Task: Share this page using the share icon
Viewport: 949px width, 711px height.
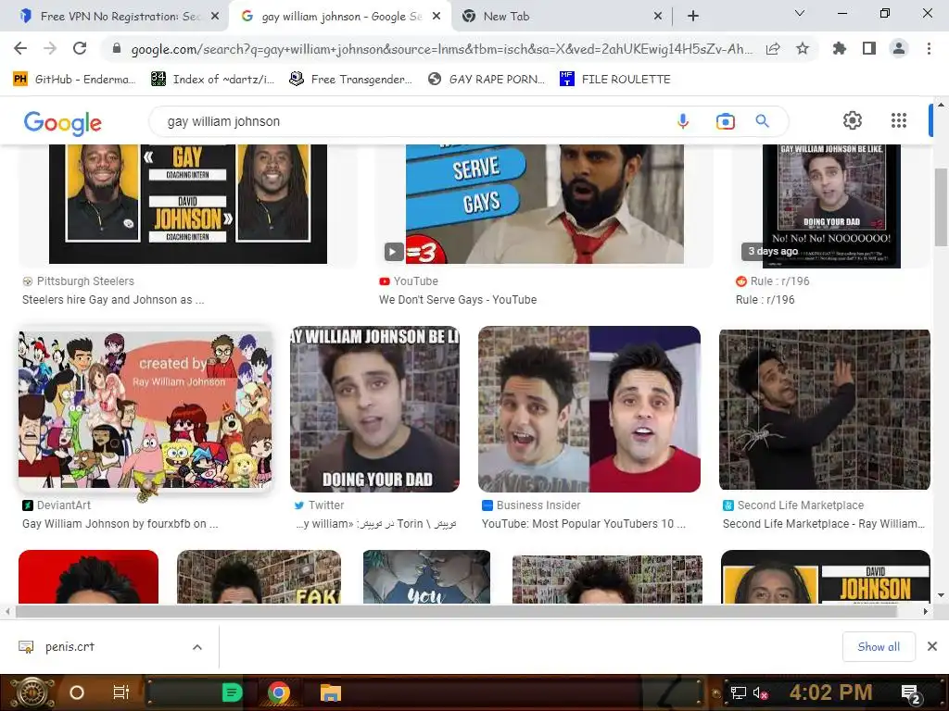Action: tap(773, 48)
